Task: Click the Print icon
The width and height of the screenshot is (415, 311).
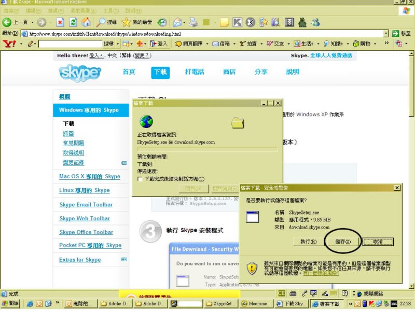Action: 193,22
